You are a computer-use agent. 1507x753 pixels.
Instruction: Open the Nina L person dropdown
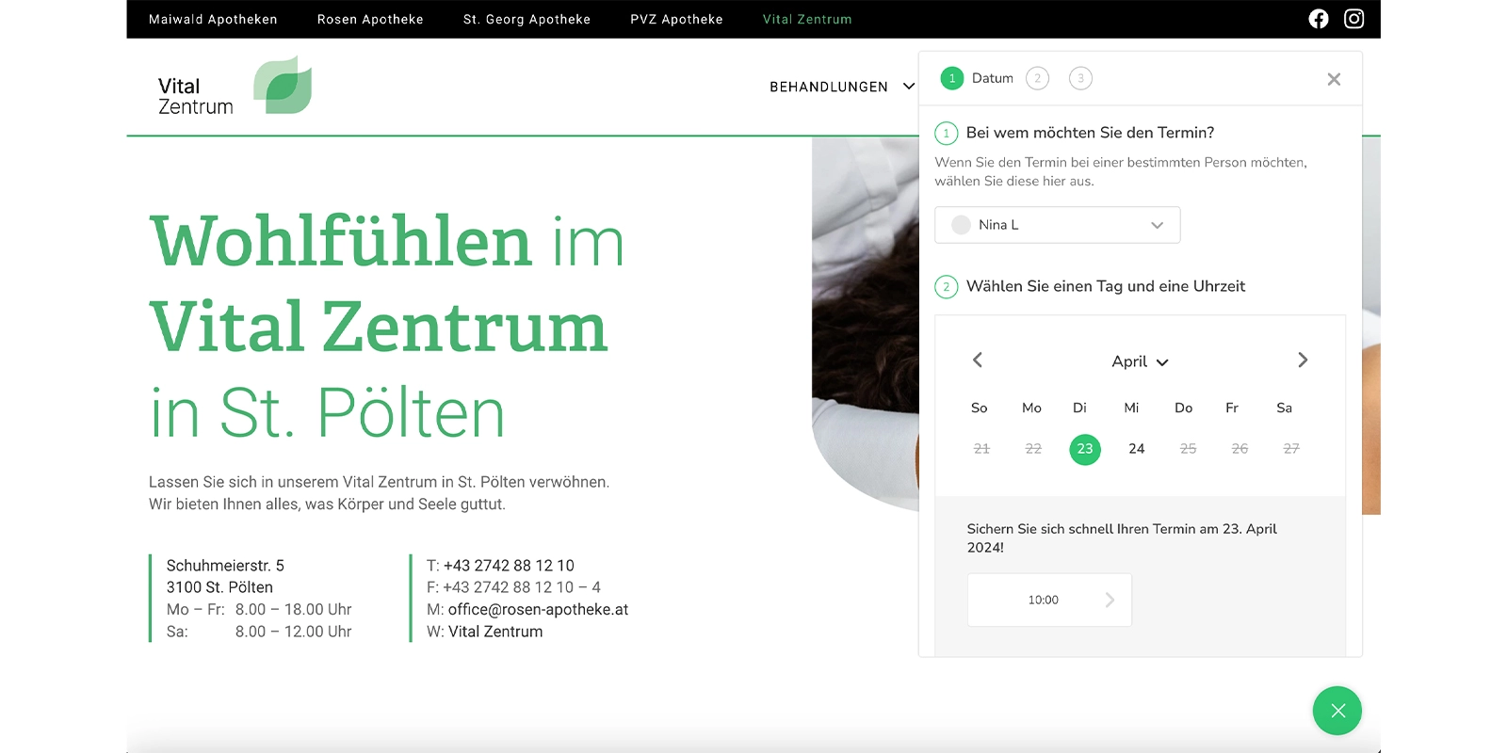click(x=1057, y=225)
